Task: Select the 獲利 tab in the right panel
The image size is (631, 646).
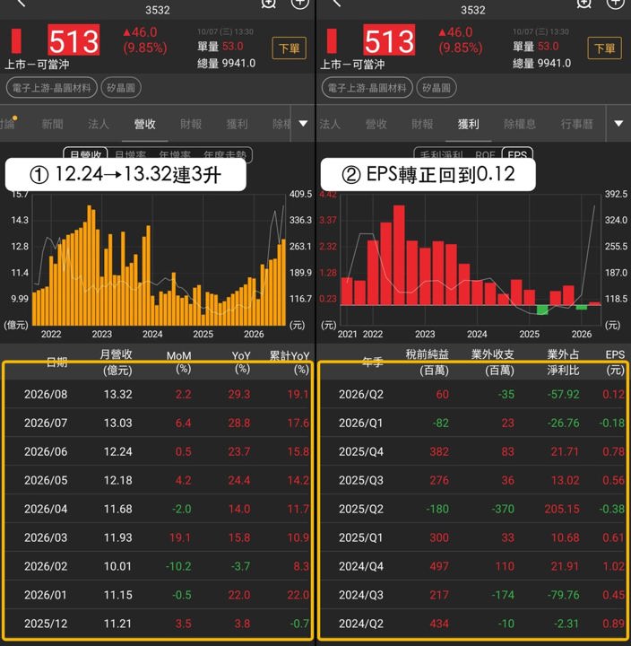Action: coord(469,124)
